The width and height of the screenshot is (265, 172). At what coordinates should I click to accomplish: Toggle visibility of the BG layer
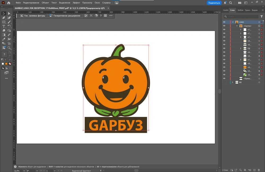coord(224,82)
